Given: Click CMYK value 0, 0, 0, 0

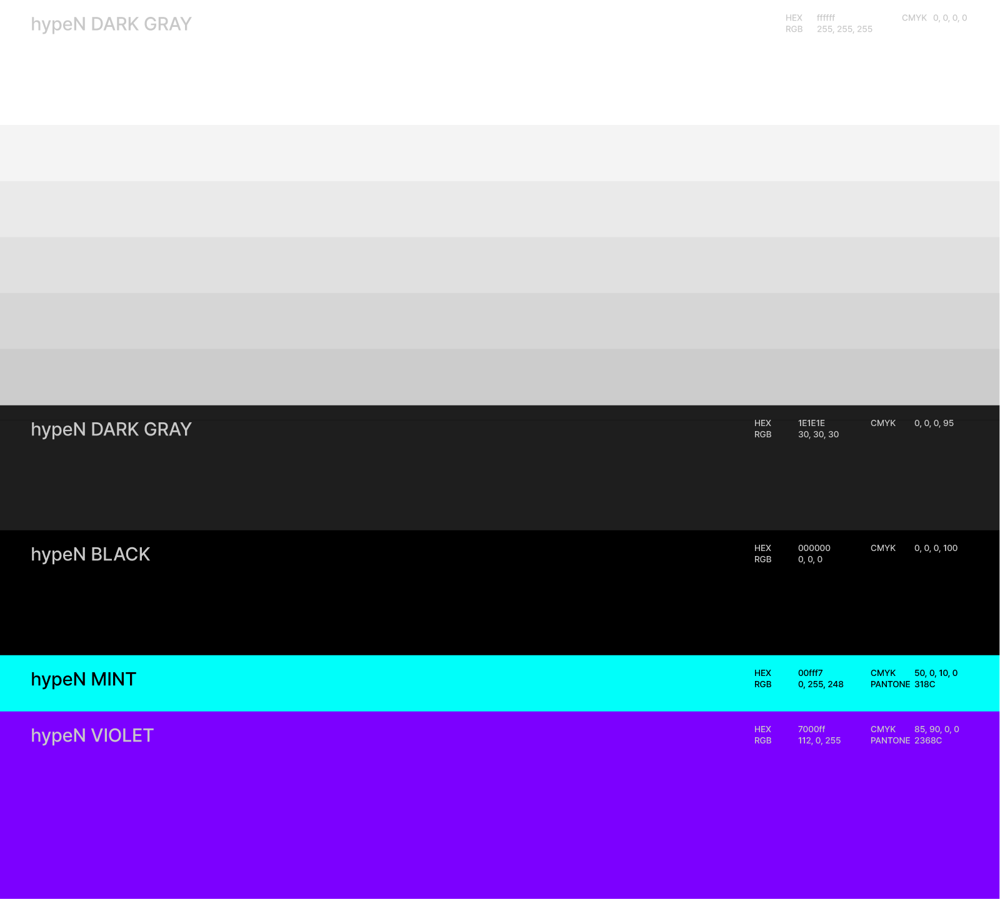Looking at the screenshot, I should click(x=950, y=18).
